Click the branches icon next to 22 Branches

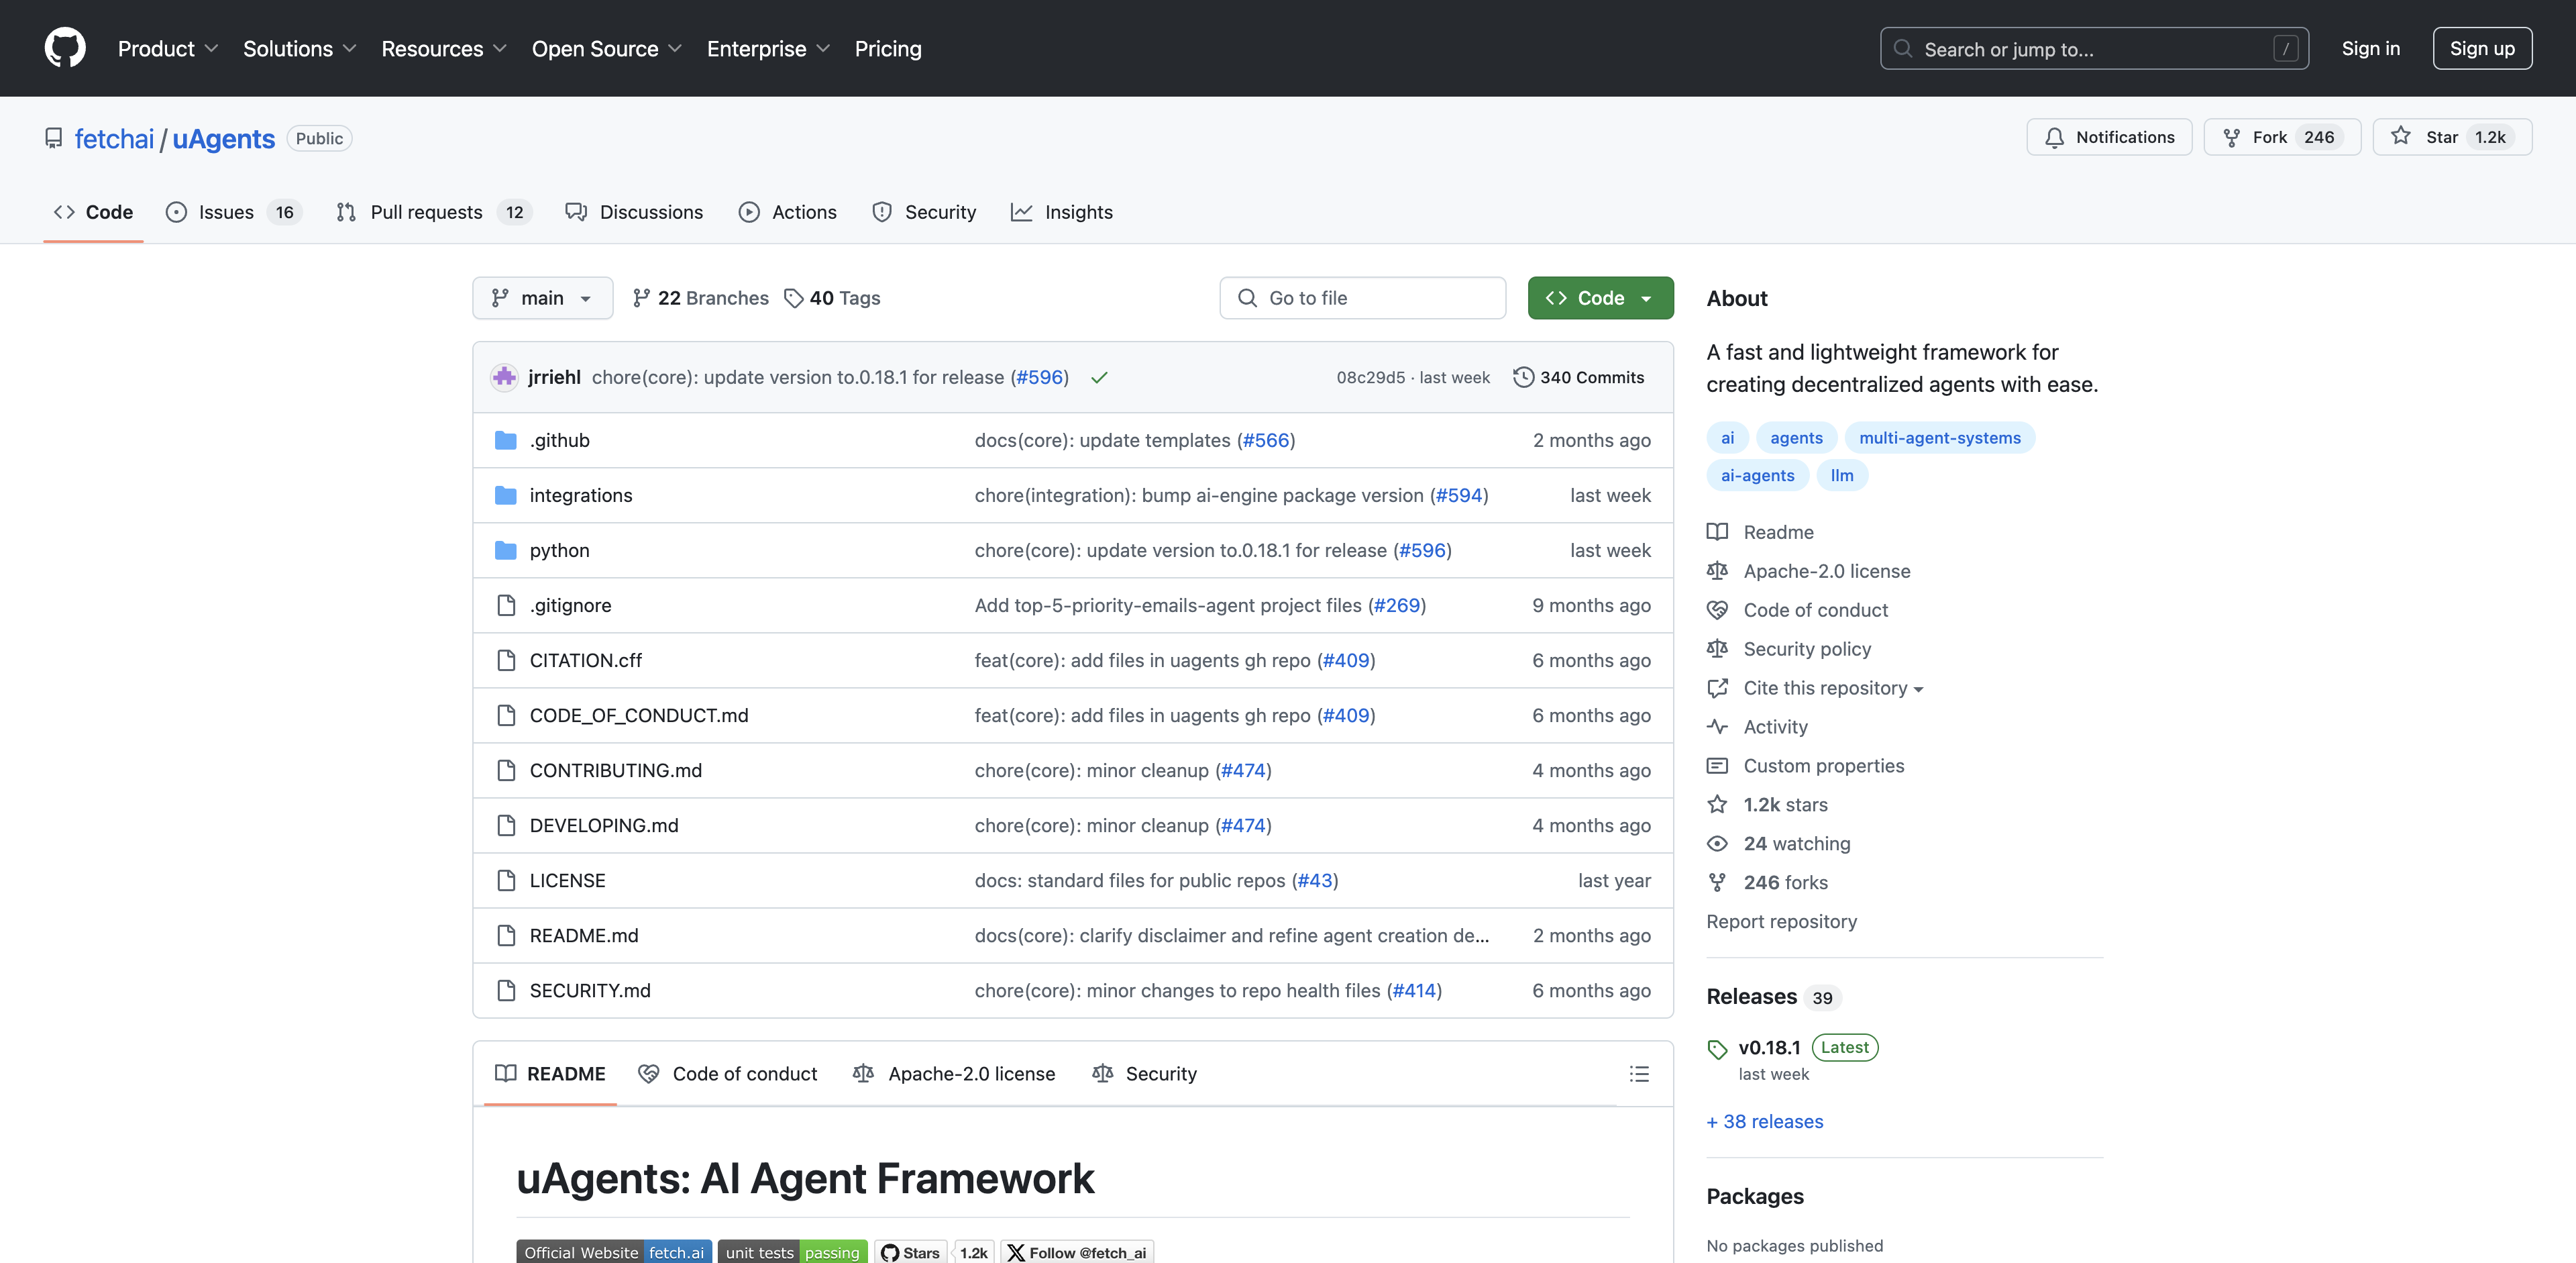click(x=641, y=298)
